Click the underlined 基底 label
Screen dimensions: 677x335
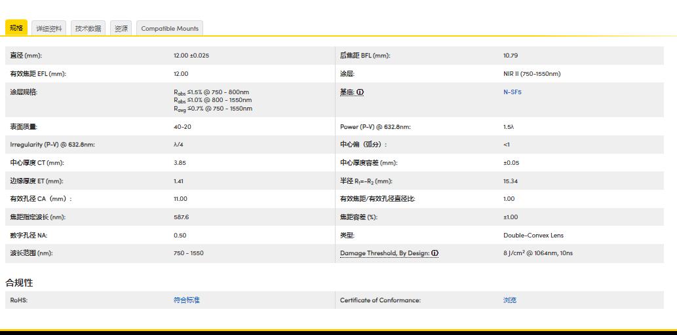(347, 92)
